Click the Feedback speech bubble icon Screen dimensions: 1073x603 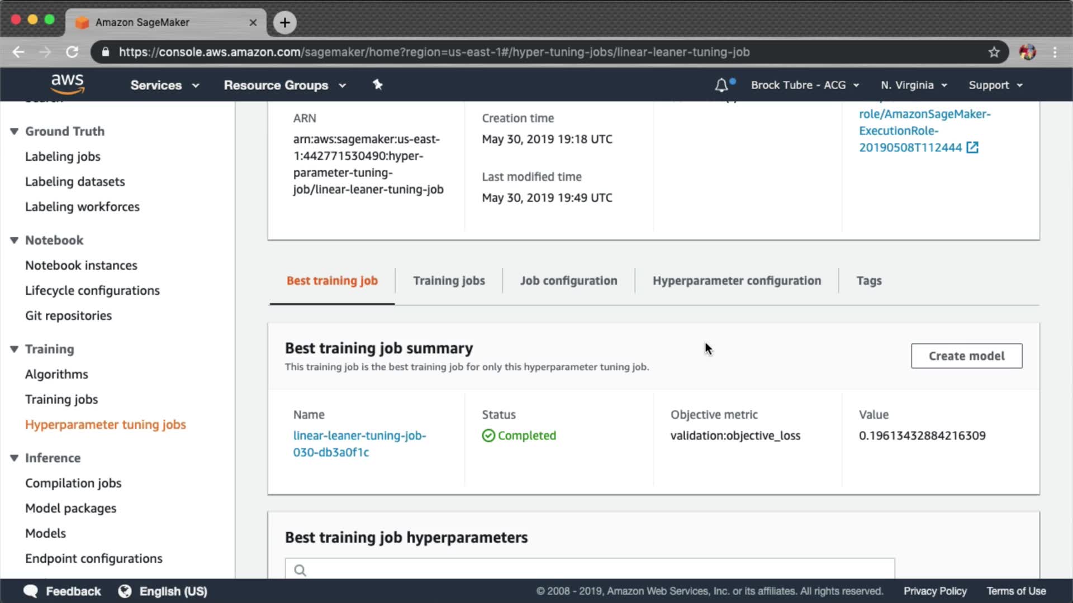point(31,591)
